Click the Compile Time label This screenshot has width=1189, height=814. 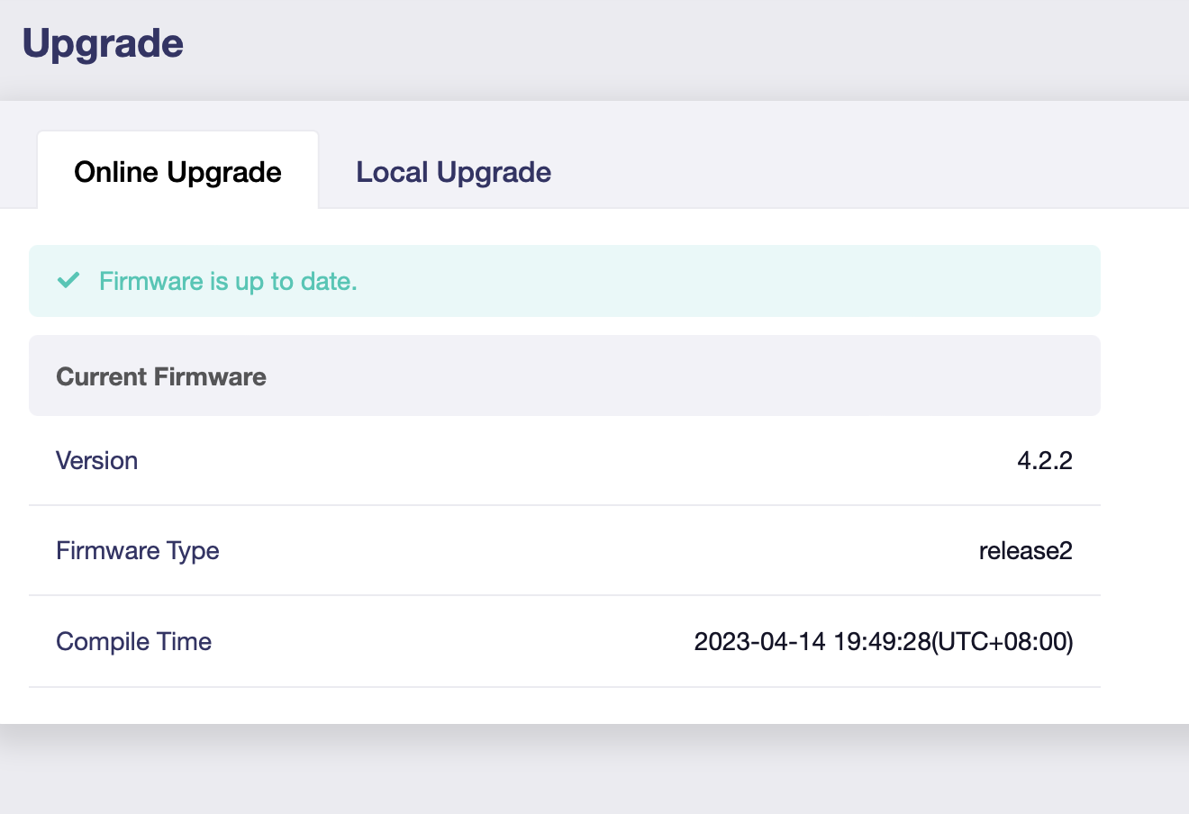point(134,642)
